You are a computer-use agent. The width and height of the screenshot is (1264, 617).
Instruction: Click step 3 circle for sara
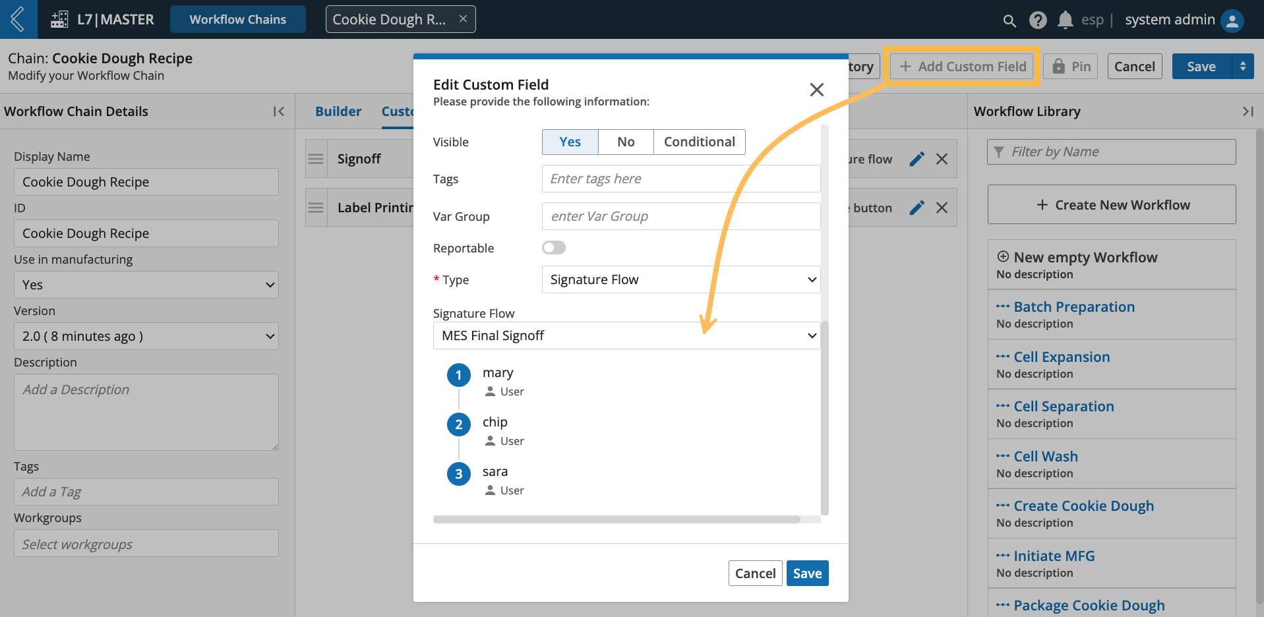click(459, 474)
